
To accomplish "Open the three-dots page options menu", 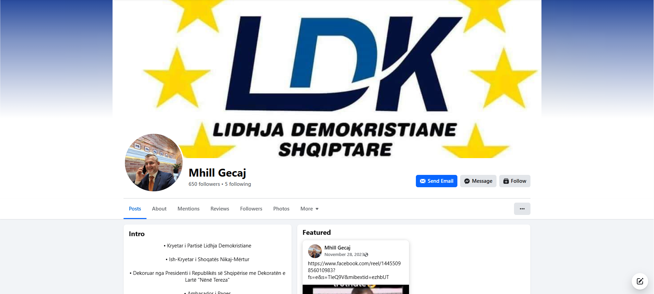I will tap(522, 209).
